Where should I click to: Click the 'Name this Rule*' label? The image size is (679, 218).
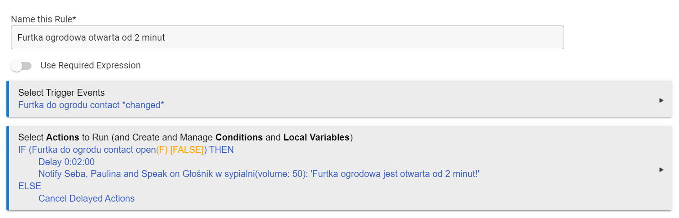[x=43, y=19]
